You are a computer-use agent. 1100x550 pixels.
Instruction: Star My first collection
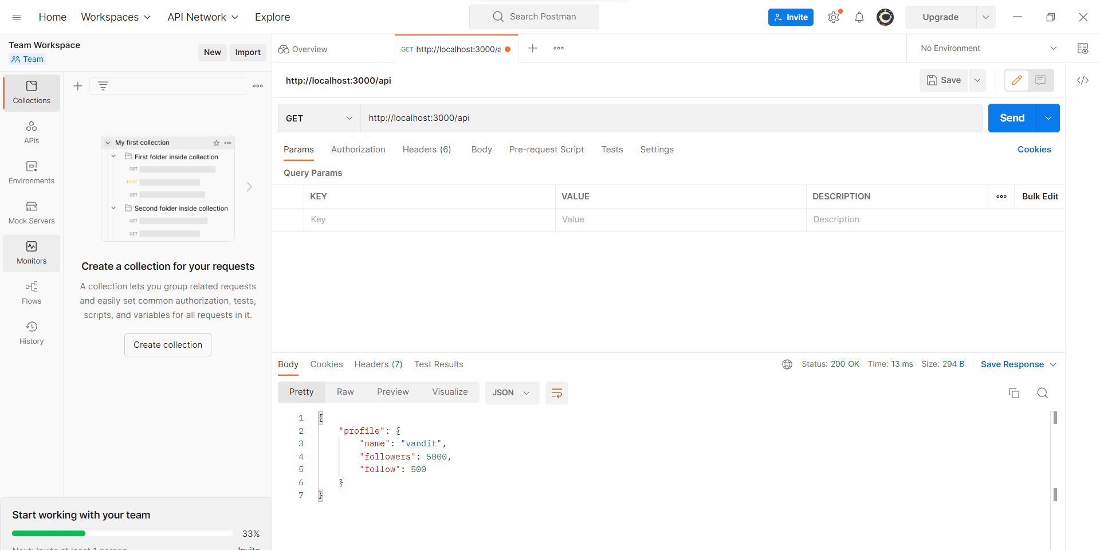pos(217,143)
